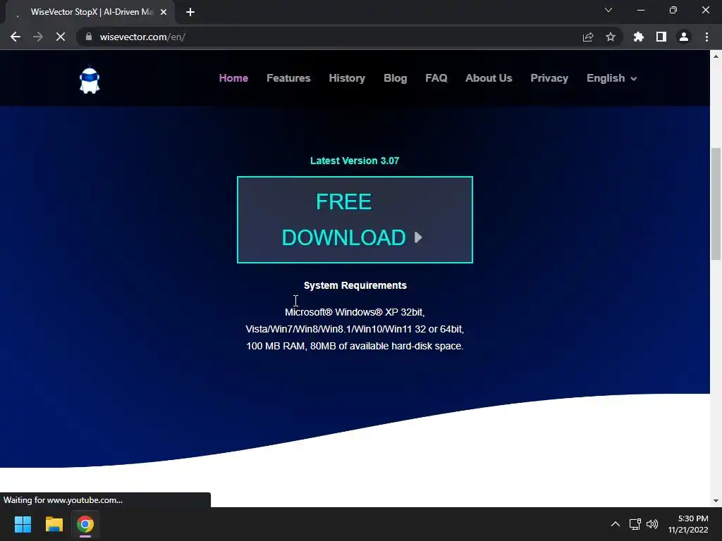Open the History menu item

point(347,78)
